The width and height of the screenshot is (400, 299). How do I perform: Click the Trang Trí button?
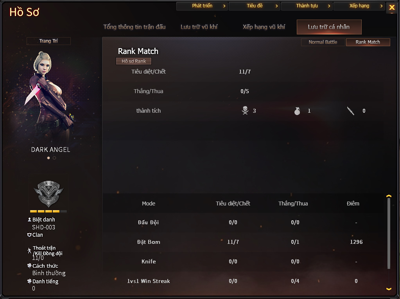click(x=48, y=41)
